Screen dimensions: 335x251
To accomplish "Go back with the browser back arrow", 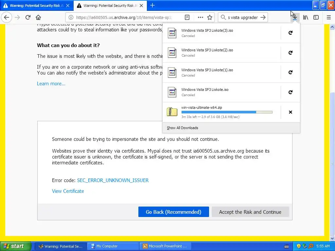I will click(x=7, y=17).
